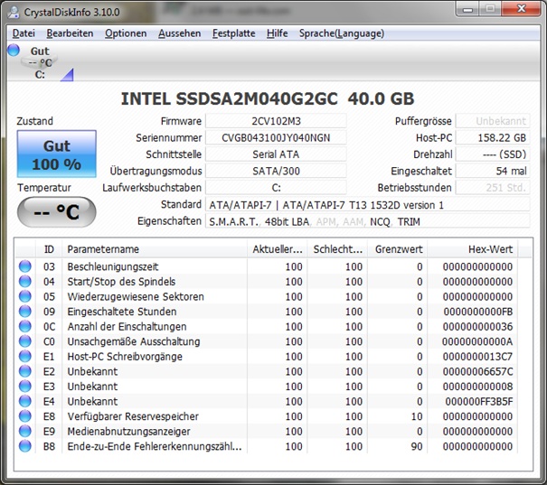Viewport: 547px width, 485px height.
Task: Open the Festplatte menu
Action: click(234, 33)
